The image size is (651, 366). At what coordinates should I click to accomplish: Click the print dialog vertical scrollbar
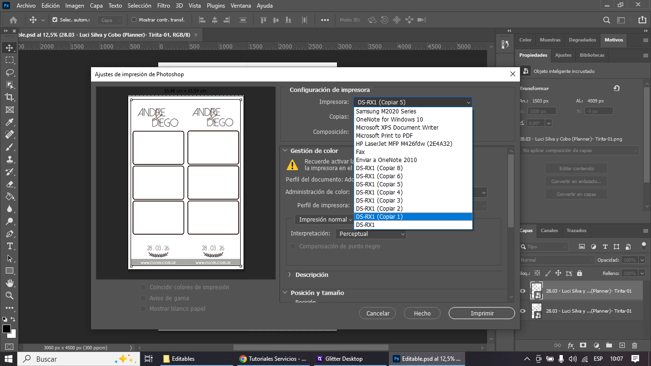click(x=511, y=191)
